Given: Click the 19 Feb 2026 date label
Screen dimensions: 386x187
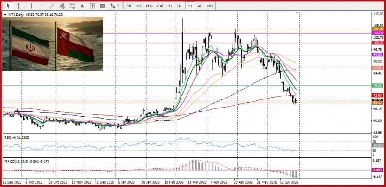Looking at the screenshot, I should (174, 182).
